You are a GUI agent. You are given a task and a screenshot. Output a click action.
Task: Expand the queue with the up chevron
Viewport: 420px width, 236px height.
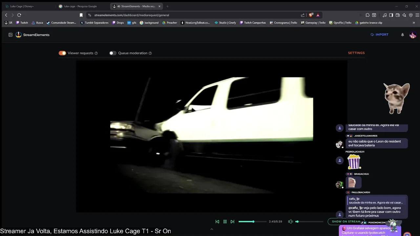click(212, 229)
